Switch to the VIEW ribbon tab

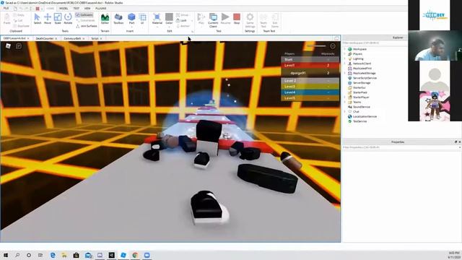87,9
